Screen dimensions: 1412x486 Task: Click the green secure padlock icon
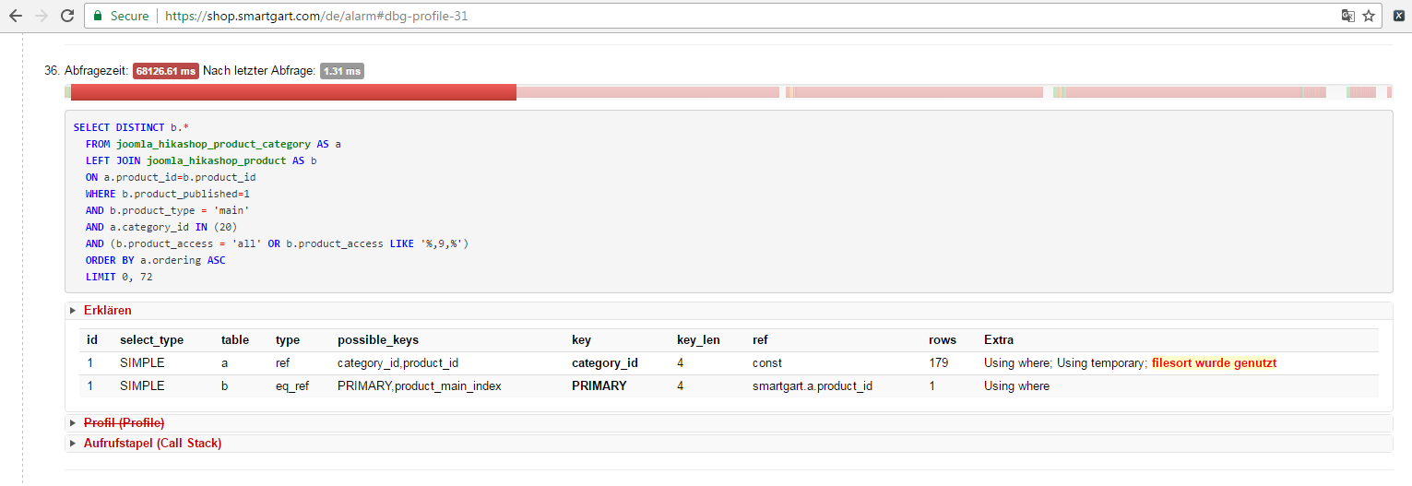(x=99, y=16)
